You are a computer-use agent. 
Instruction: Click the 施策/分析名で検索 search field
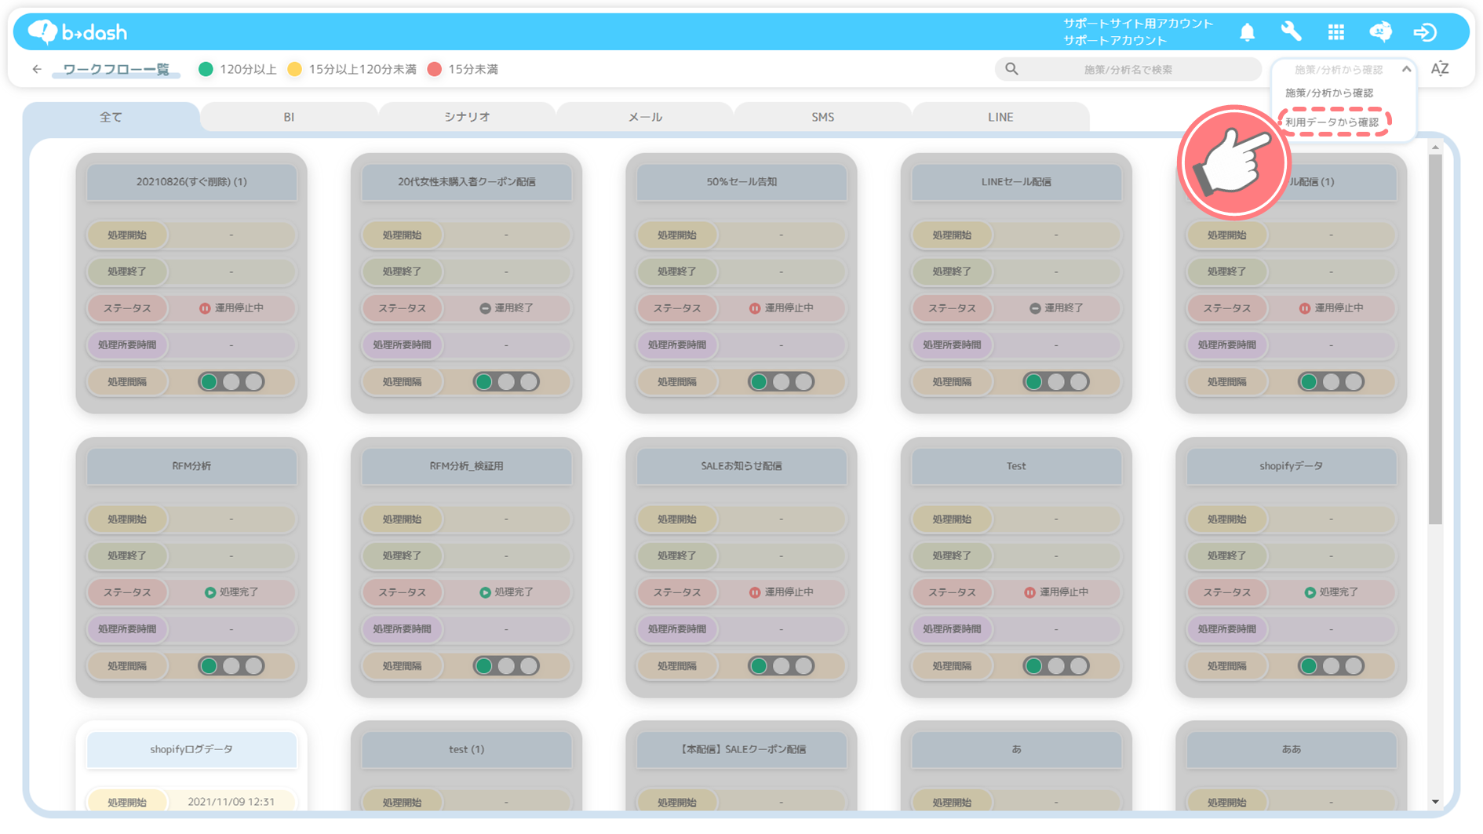point(1128,69)
